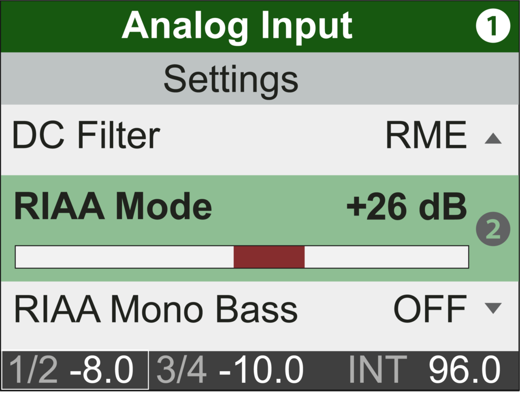Select the 1/2 channel label
Image resolution: width=520 pixels, height=395 pixels.
(34, 370)
